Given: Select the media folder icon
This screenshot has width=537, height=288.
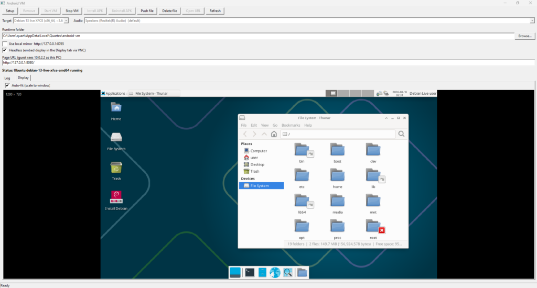Looking at the screenshot, I should coord(337,201).
